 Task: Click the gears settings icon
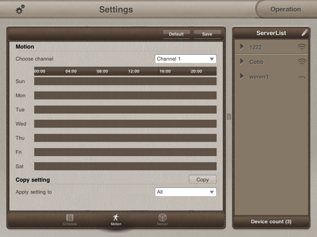click(20, 9)
